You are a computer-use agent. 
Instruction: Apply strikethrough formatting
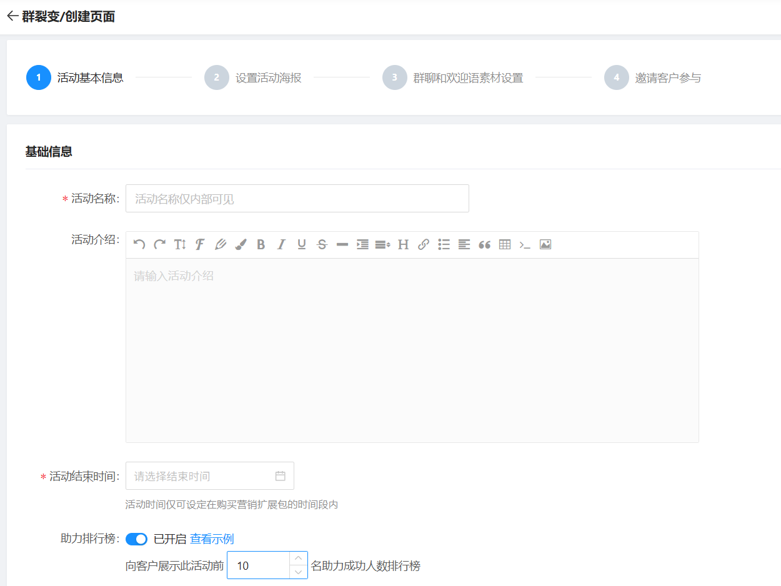coord(322,245)
